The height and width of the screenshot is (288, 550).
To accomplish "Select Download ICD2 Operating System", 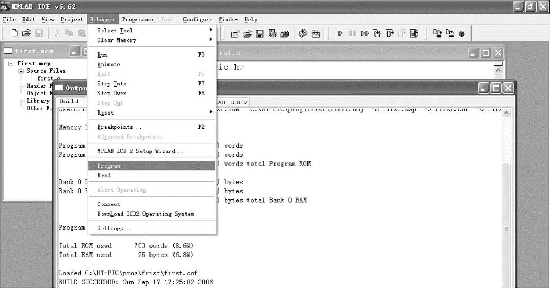I will coord(152,214).
